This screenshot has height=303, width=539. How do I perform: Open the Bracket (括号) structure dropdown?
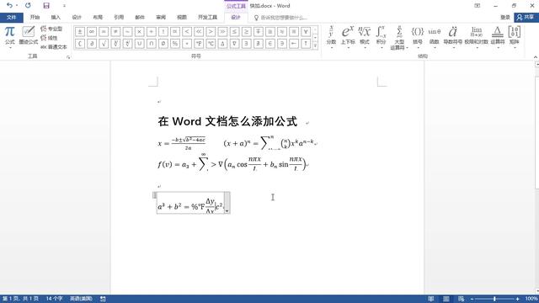[418, 37]
